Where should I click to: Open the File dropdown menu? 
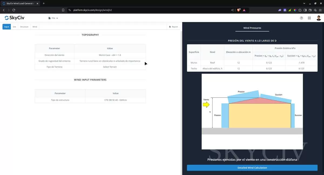click(x=53, y=18)
